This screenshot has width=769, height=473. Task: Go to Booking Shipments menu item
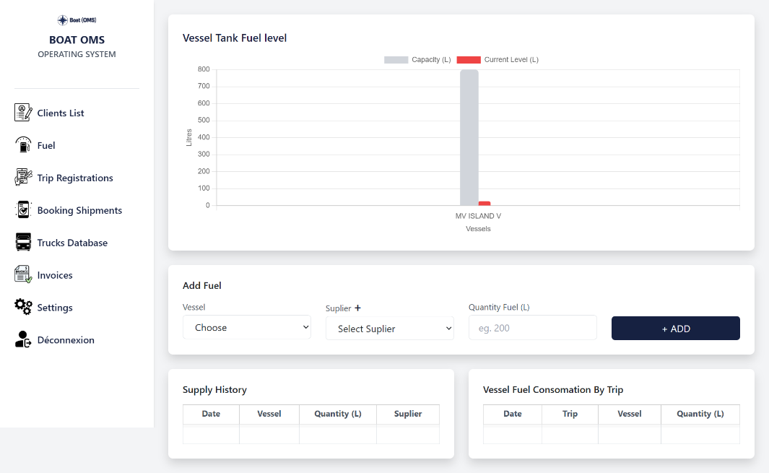tap(79, 210)
